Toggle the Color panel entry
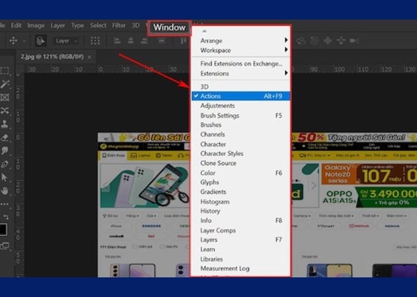The width and height of the screenshot is (417, 297). pyautogui.click(x=241, y=173)
